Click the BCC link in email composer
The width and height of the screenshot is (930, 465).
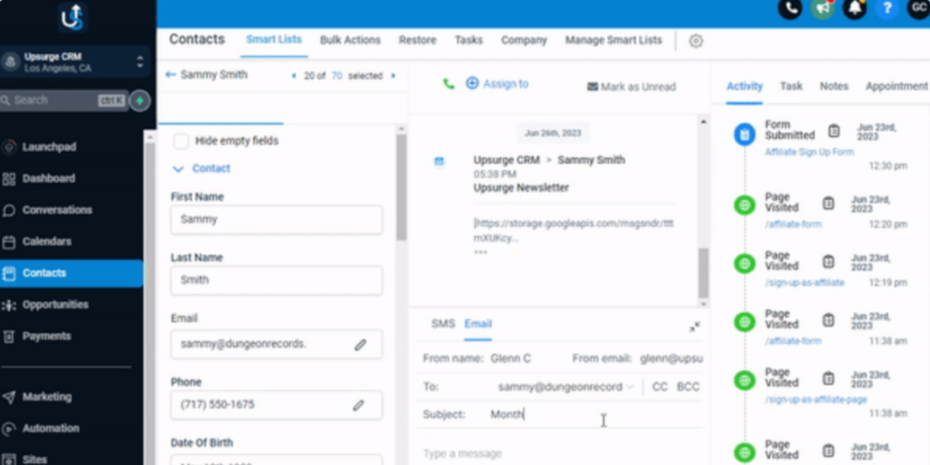(x=688, y=387)
